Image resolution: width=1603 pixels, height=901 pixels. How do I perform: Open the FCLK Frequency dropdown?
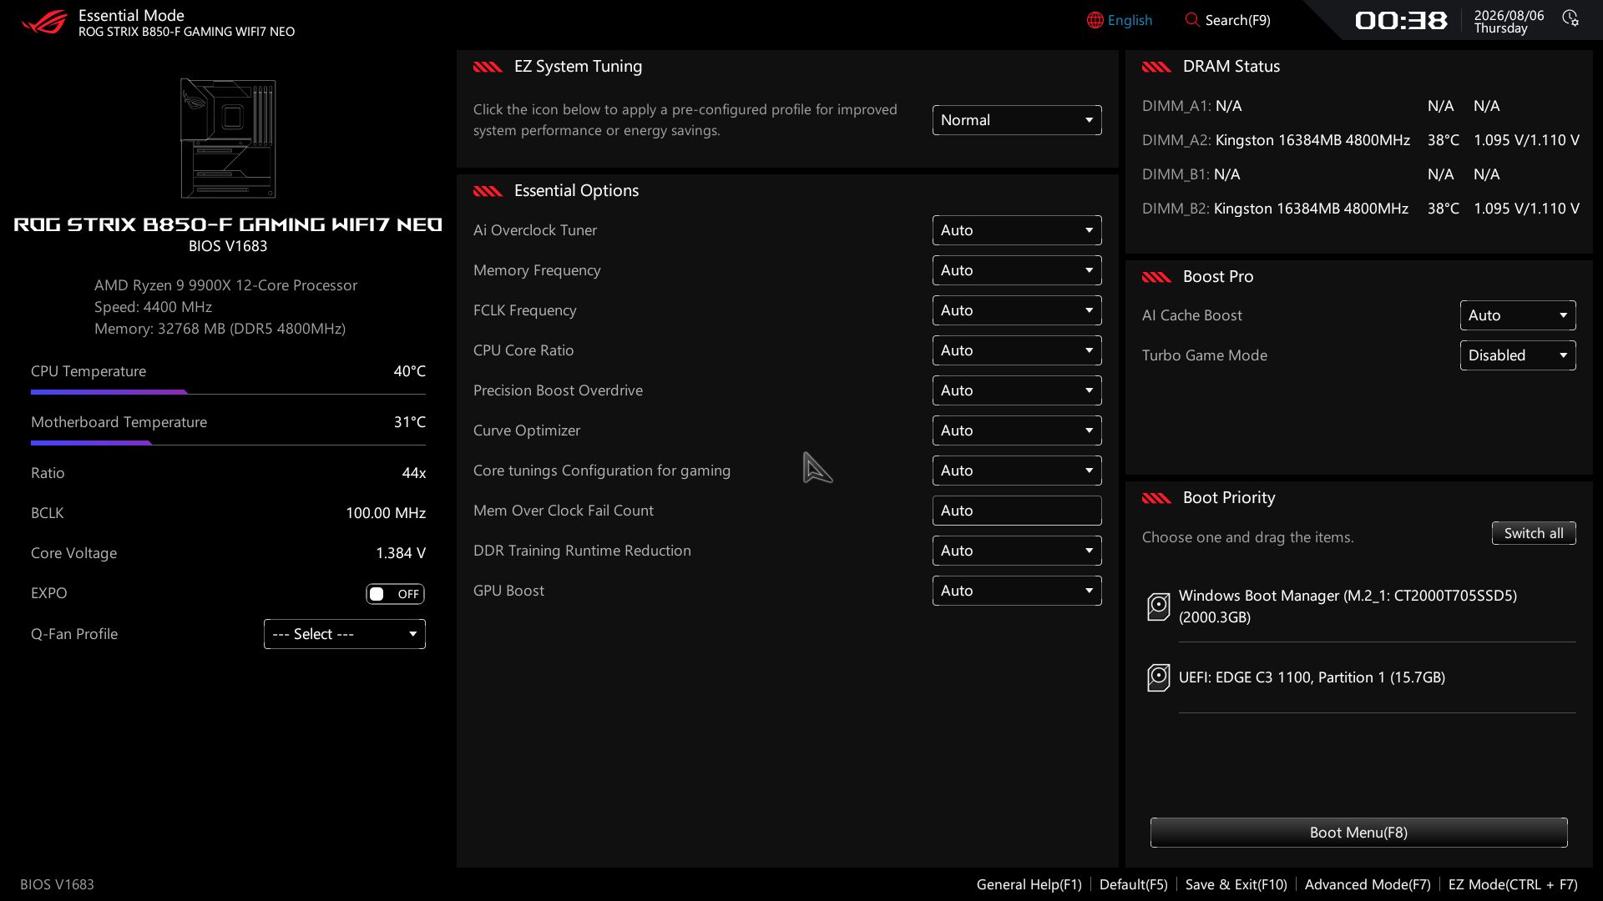pyautogui.click(x=1017, y=310)
